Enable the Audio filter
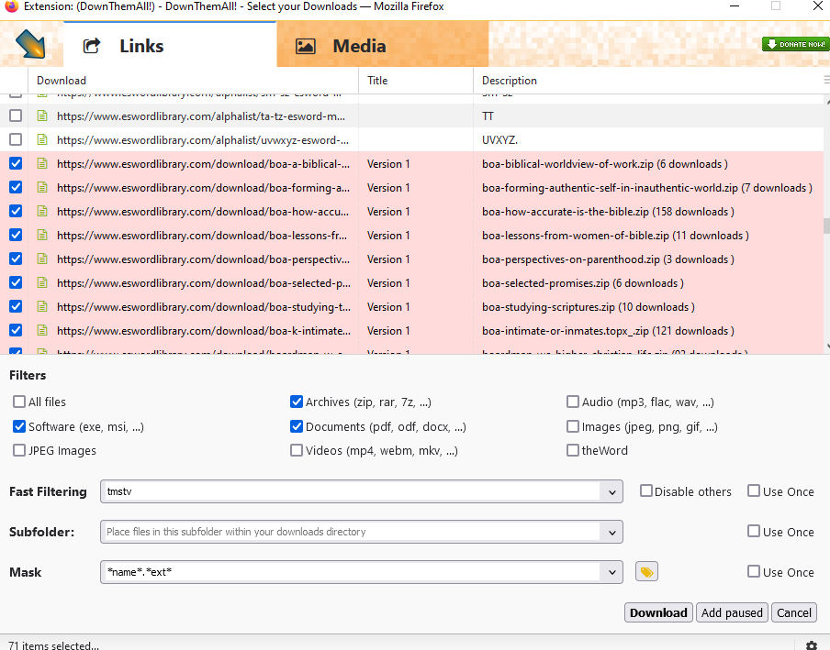Screen dimensions: 830x650 (x=573, y=402)
